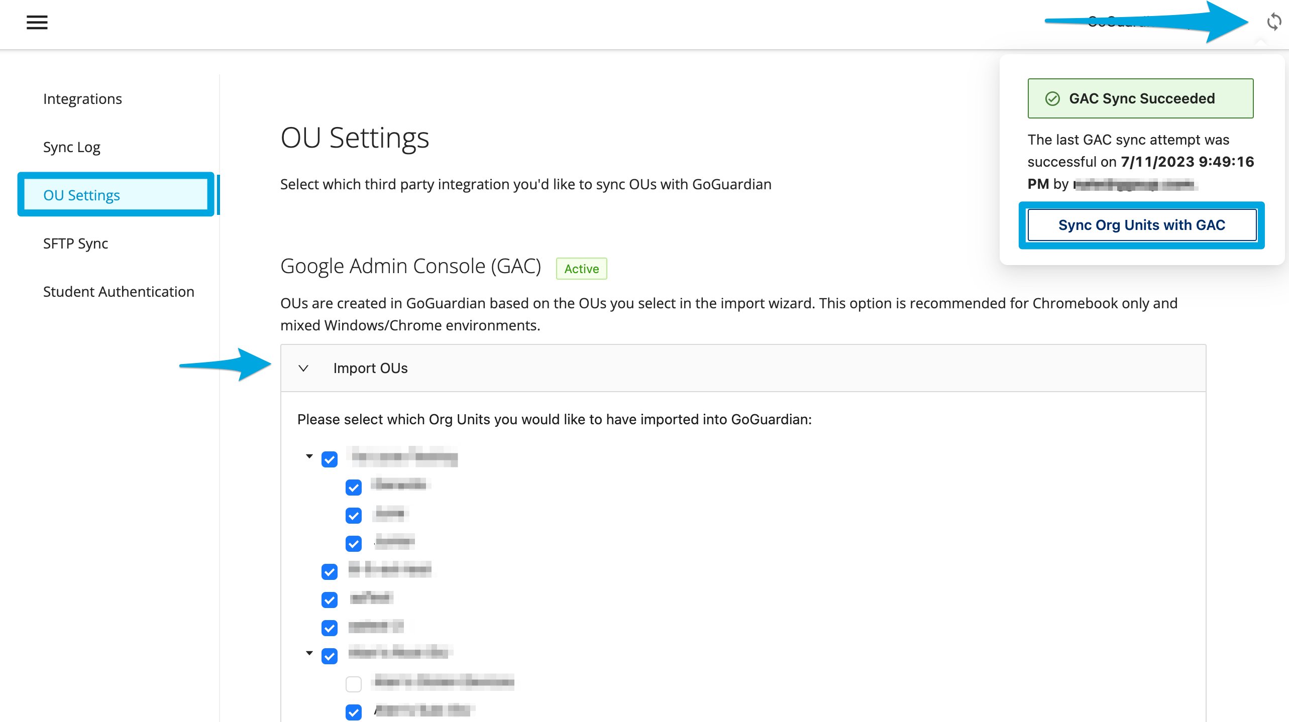Go to Sync Log in the sidebar

pos(71,147)
